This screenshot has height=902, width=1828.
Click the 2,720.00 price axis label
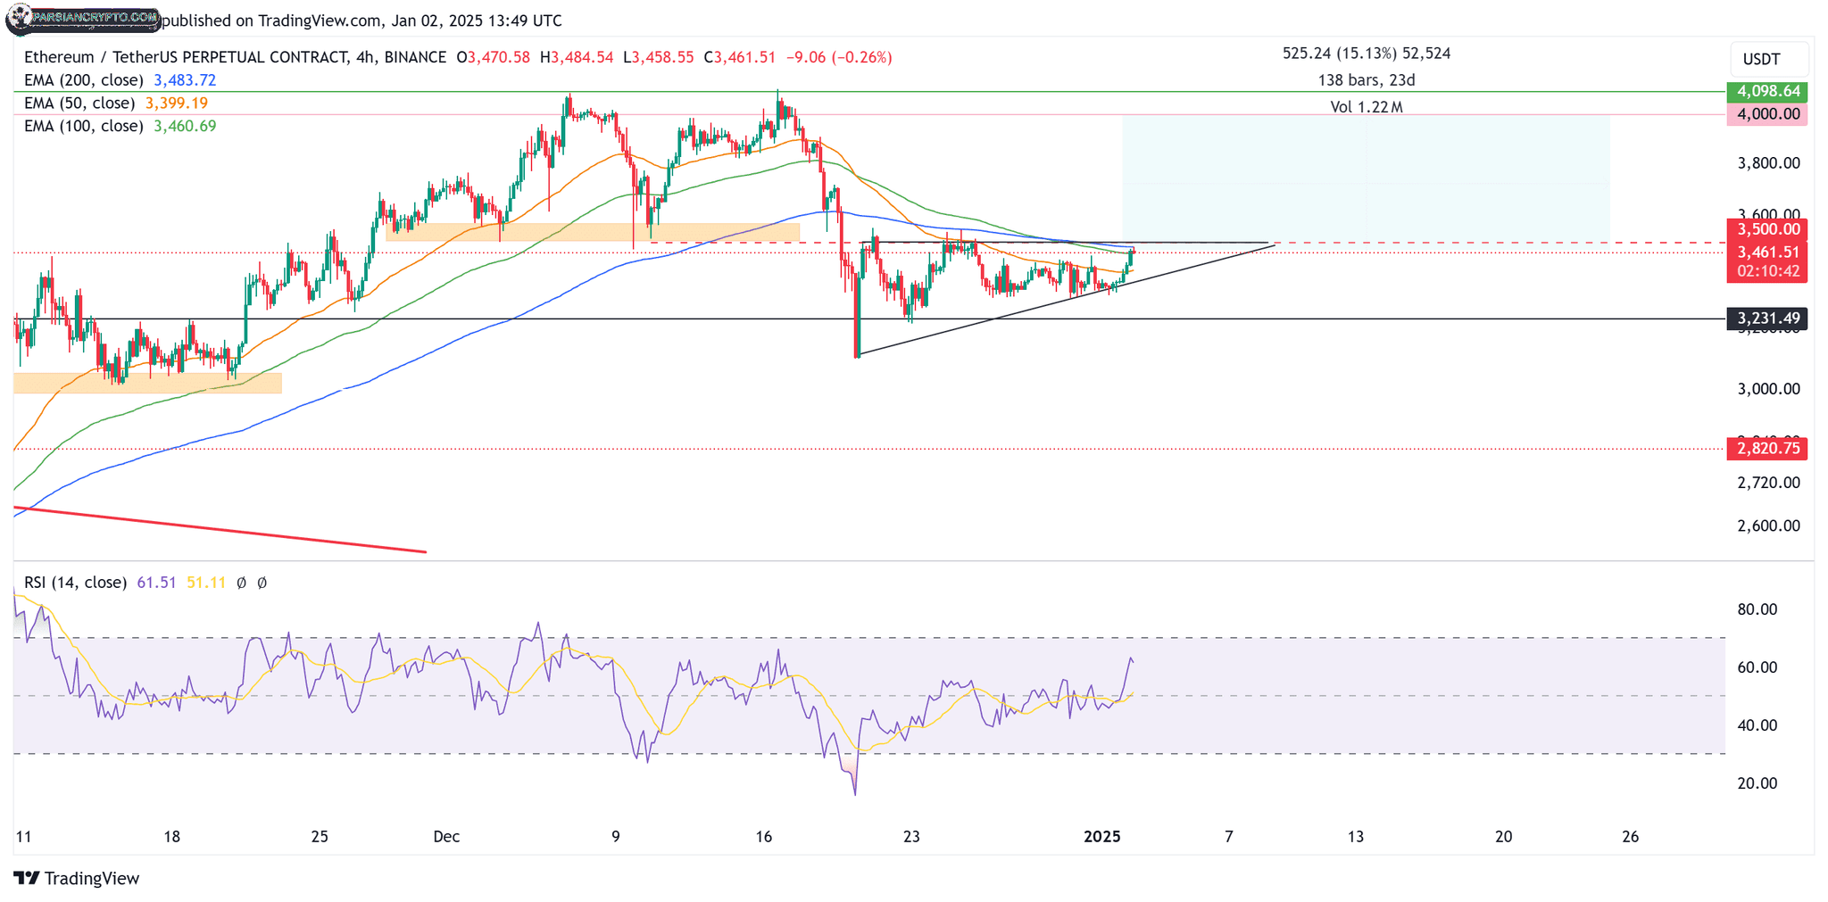1768,483
